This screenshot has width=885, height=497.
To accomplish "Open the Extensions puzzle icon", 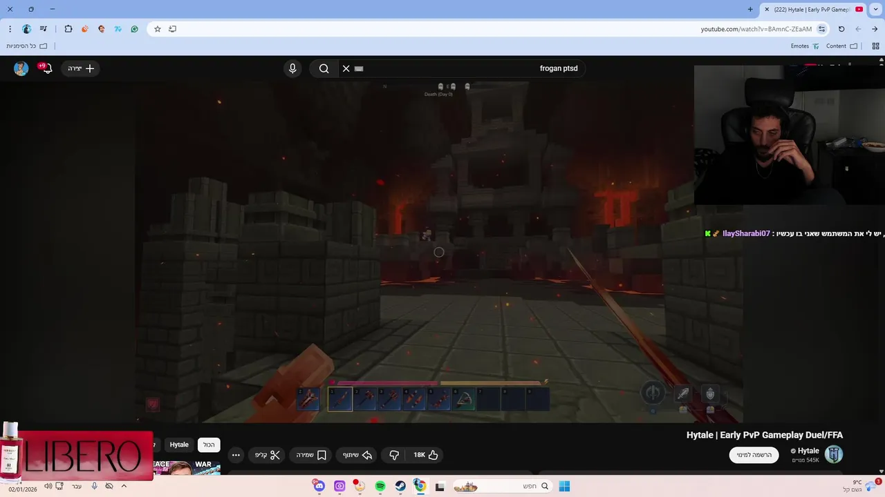I will [68, 29].
